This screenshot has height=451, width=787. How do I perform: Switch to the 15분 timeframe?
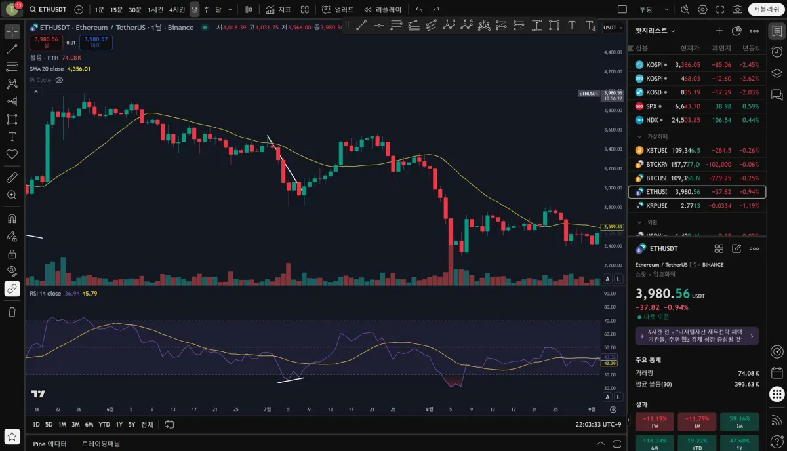116,10
